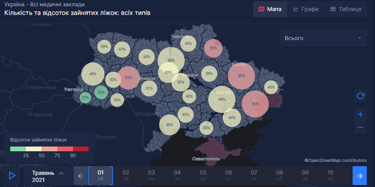Select date 09 нд on timeline

(x=305, y=176)
